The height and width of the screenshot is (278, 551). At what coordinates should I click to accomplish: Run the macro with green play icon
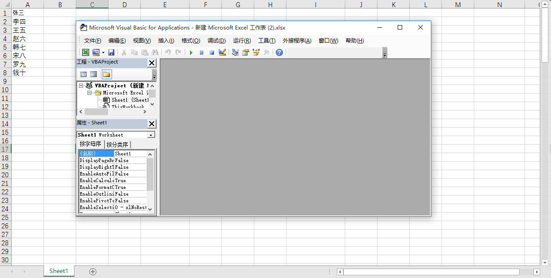click(191, 52)
